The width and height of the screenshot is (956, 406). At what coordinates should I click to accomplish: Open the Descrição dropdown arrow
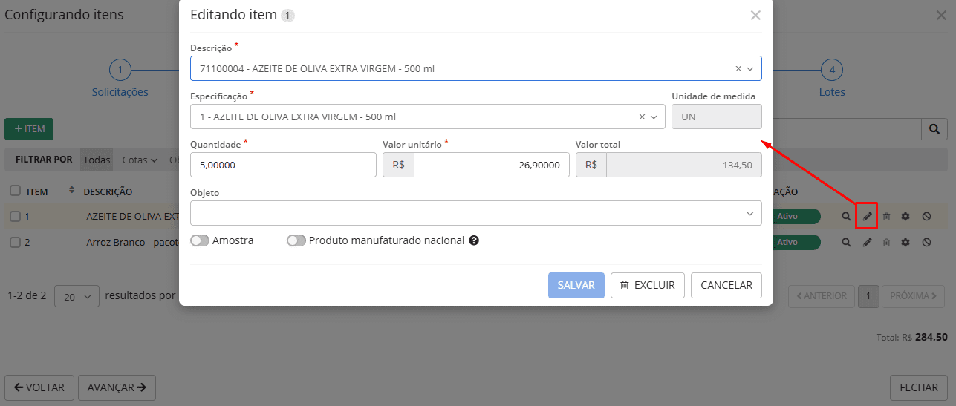pos(750,68)
